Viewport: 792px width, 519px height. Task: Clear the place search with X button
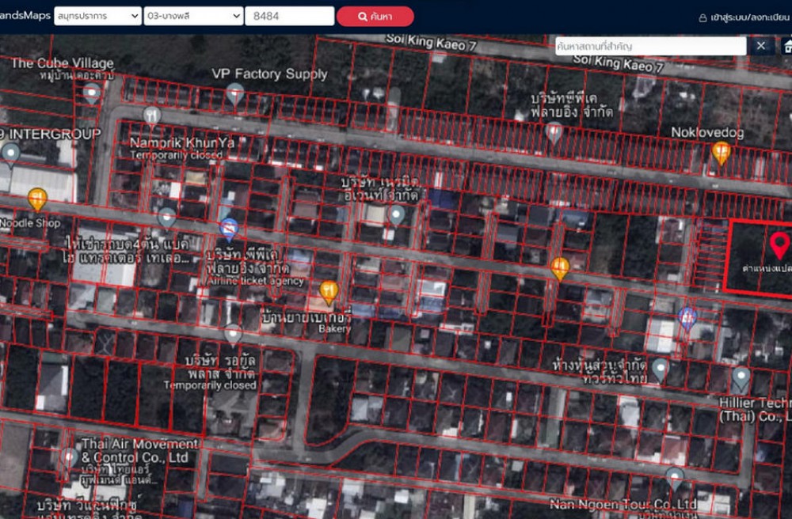tap(760, 46)
